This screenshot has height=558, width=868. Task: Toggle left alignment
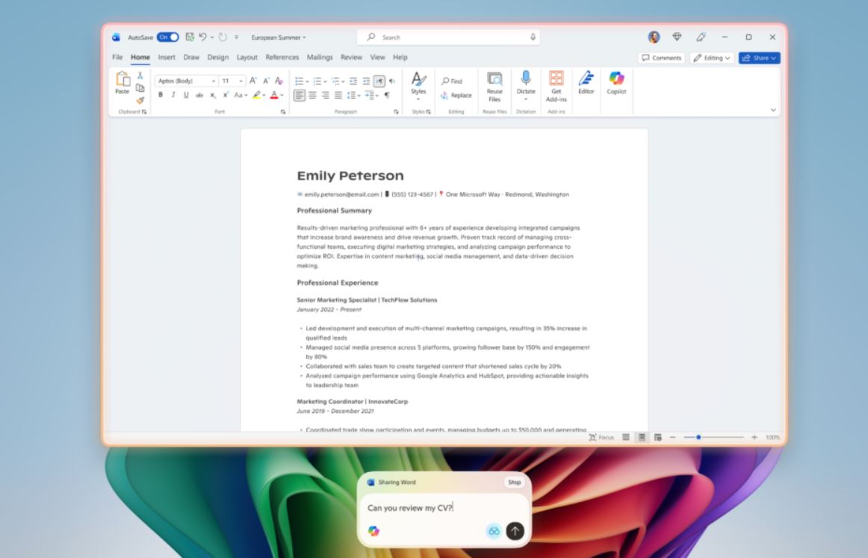[x=299, y=95]
